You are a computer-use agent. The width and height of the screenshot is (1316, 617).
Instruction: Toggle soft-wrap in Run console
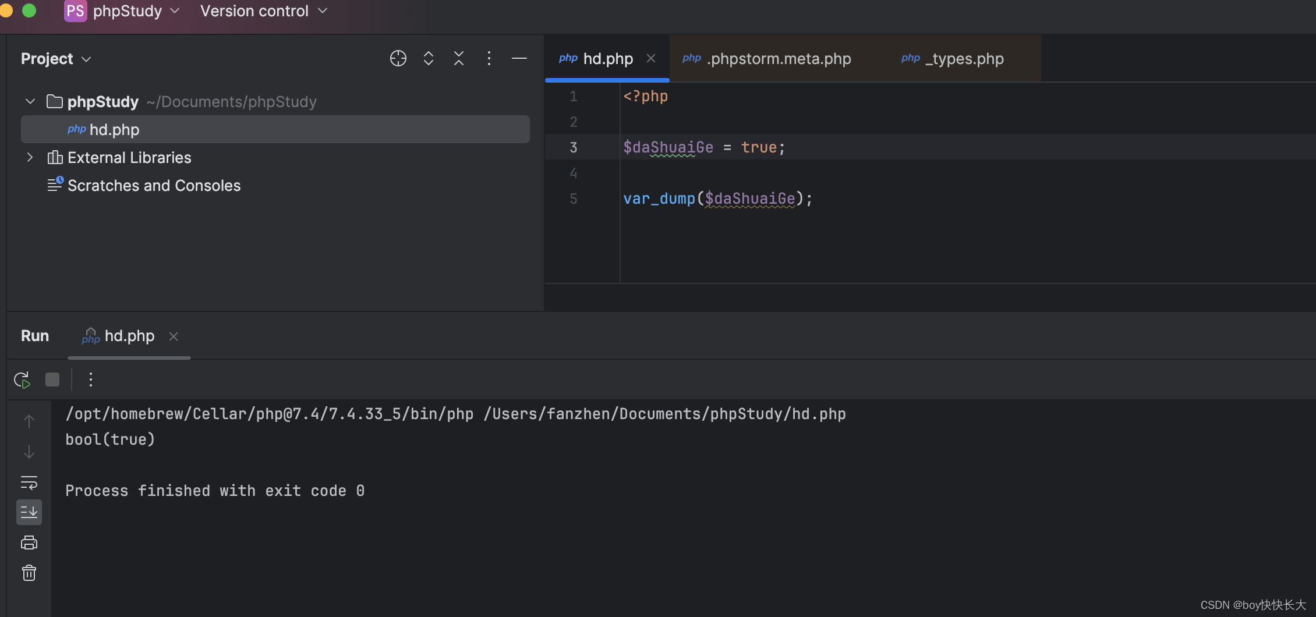point(29,483)
